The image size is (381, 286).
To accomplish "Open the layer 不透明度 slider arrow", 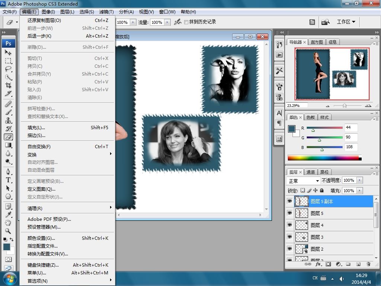I will tap(359, 181).
